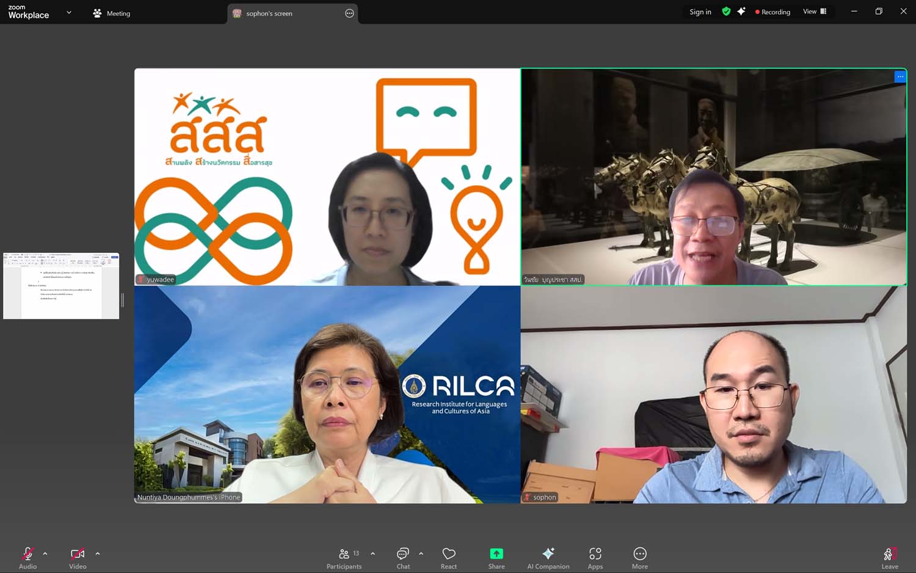Open the More options menu
Image resolution: width=916 pixels, height=573 pixels.
pos(640,557)
